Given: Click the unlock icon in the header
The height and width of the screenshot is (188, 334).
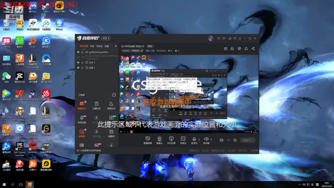Looking at the screenshot, I should [x=232, y=48].
